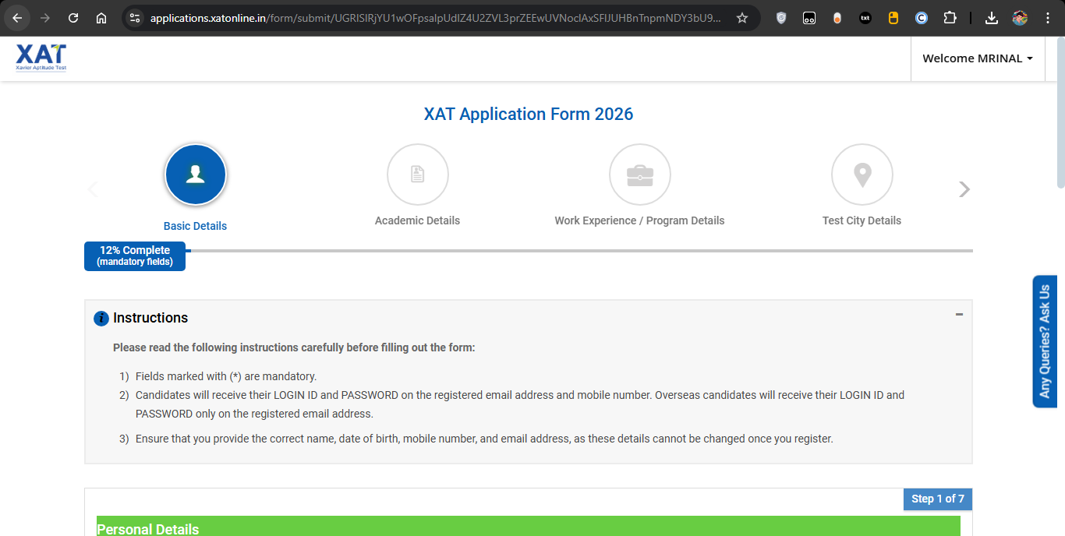The image size is (1065, 536).
Task: Open Work Experience / Program Details label
Action: pyautogui.click(x=639, y=220)
